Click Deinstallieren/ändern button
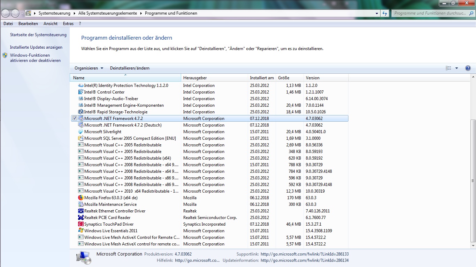This screenshot has height=267, width=476. coord(130,68)
